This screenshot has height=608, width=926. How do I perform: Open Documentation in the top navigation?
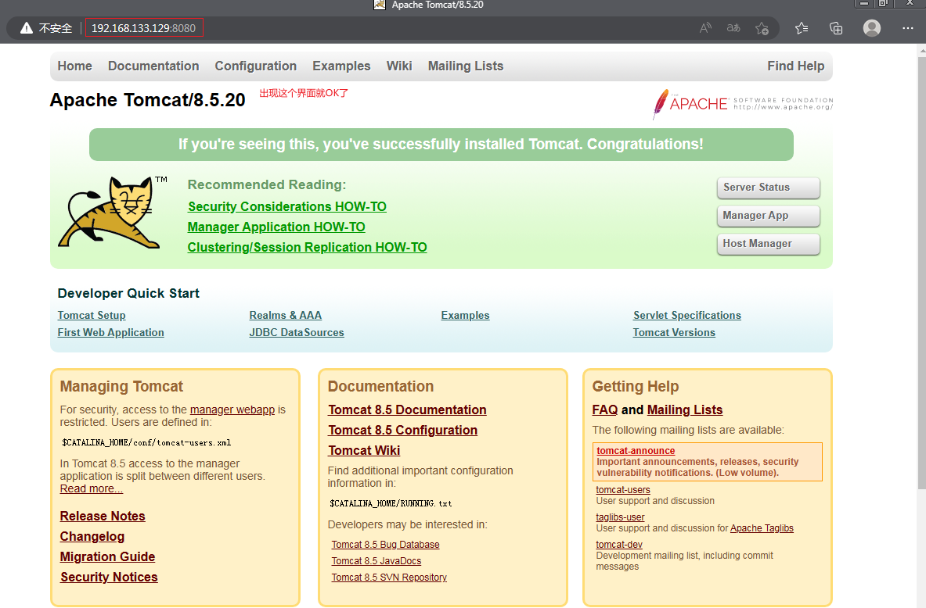(x=153, y=66)
